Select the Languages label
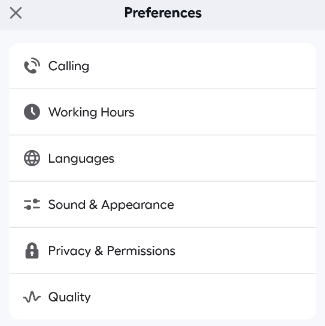 (81, 159)
